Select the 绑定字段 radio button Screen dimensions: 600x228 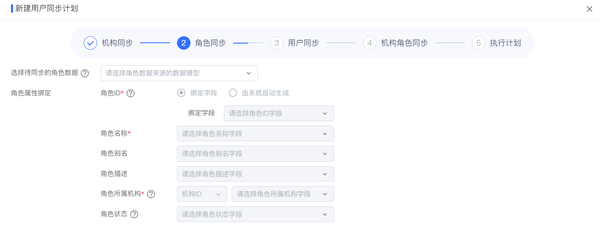click(182, 93)
